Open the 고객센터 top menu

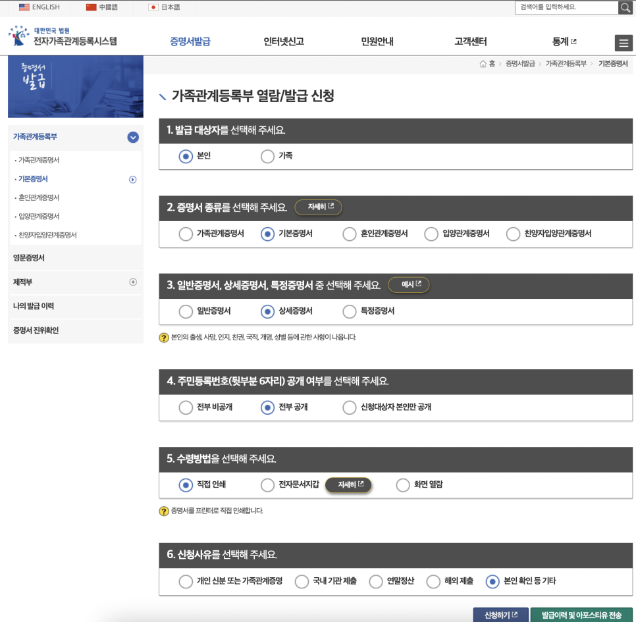click(x=471, y=41)
